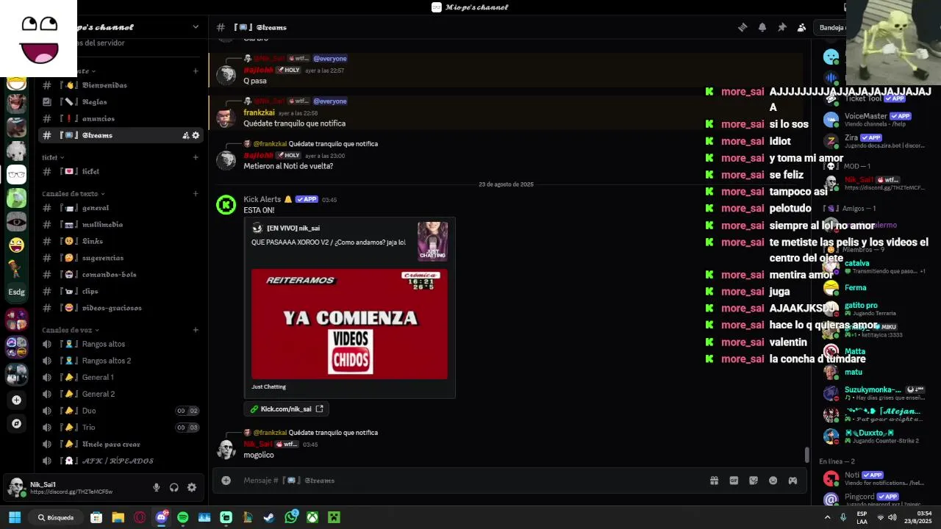941x529 pixels.
Task: Collapse the Canales de texto category
Action: pyautogui.click(x=70, y=194)
